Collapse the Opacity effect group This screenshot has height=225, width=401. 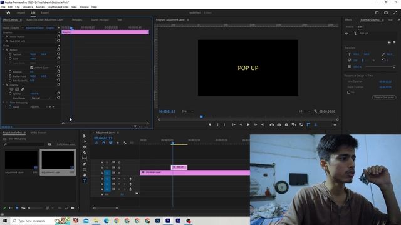(x=4, y=85)
